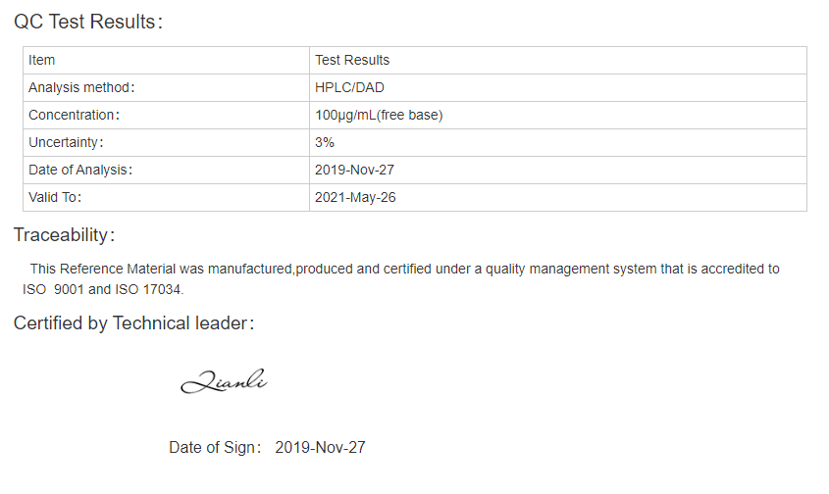This screenshot has width=829, height=494.
Task: Click the Uncertainty label cell
Action: [x=166, y=143]
